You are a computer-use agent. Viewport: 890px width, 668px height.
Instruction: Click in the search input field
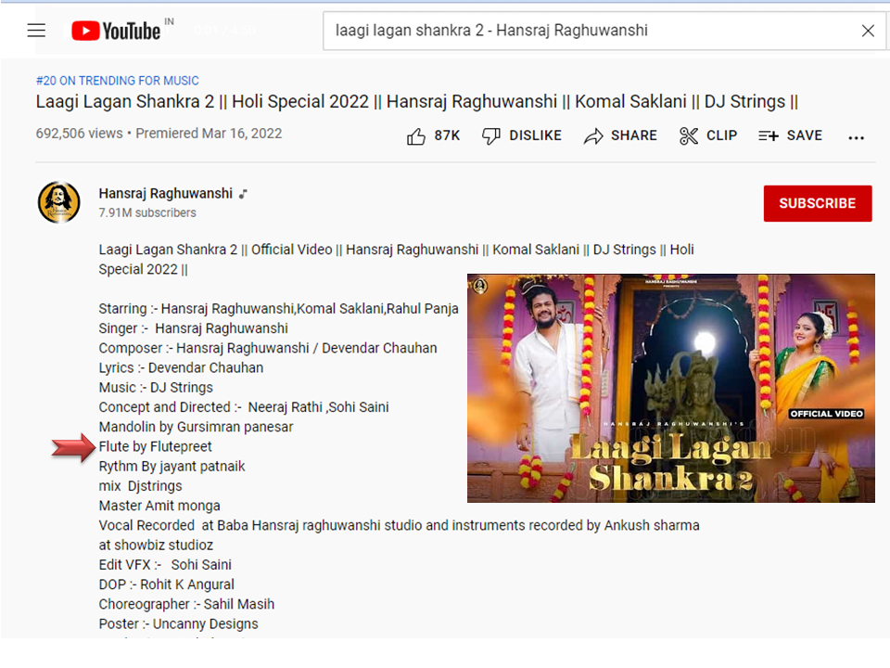[x=584, y=31]
